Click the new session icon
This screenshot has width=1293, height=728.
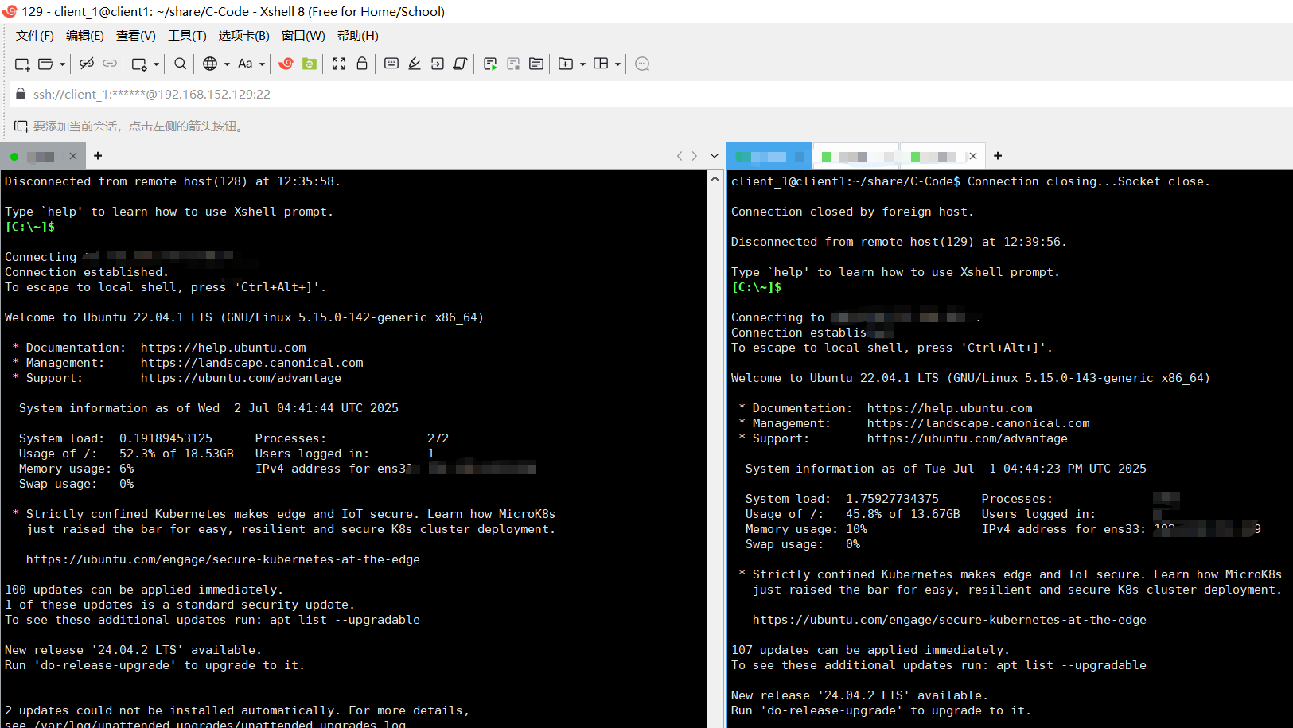click(x=22, y=64)
